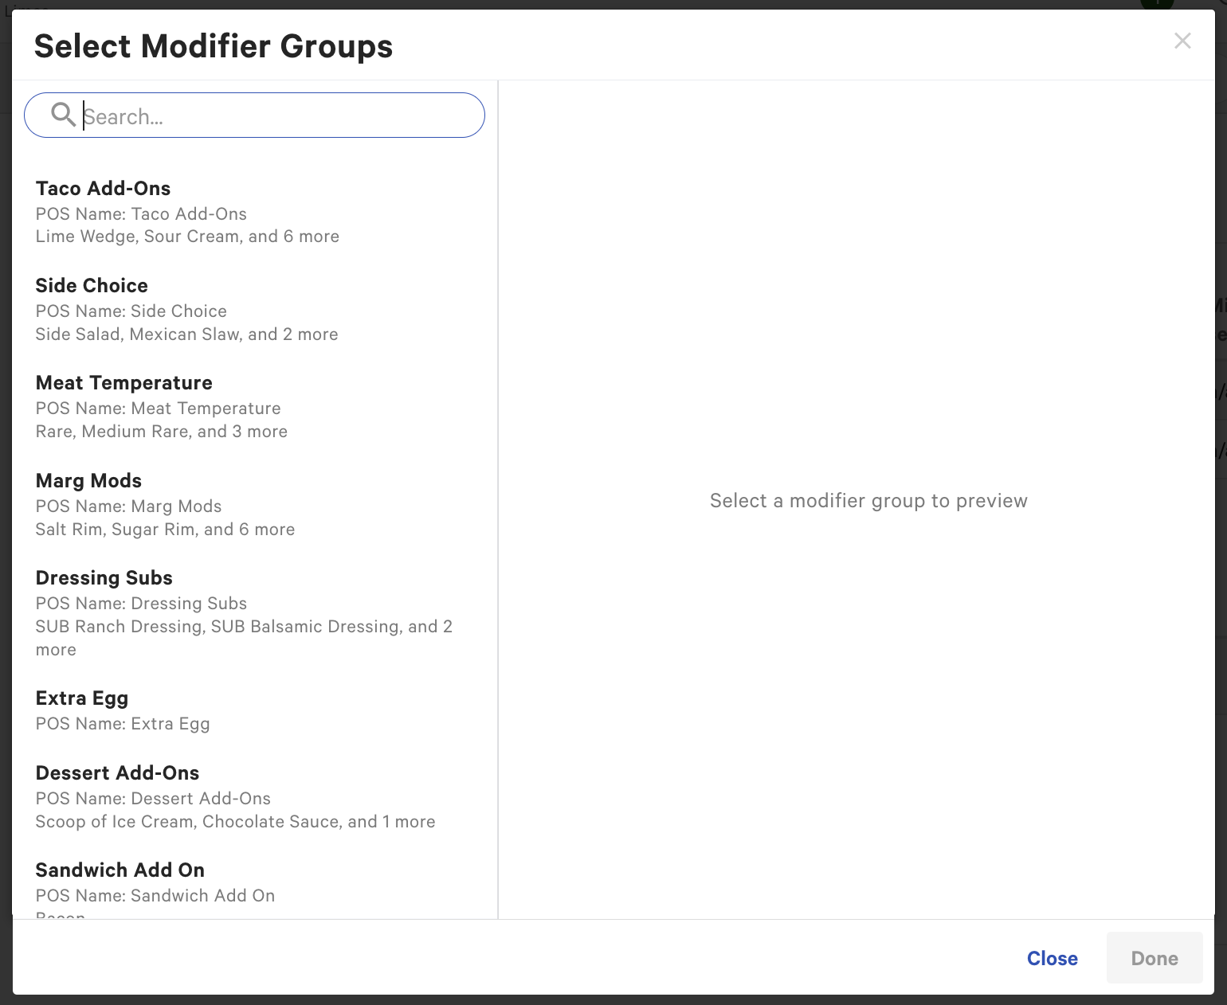Select the Taco Add-Ons modifier group
The width and height of the screenshot is (1227, 1005).
(x=103, y=188)
